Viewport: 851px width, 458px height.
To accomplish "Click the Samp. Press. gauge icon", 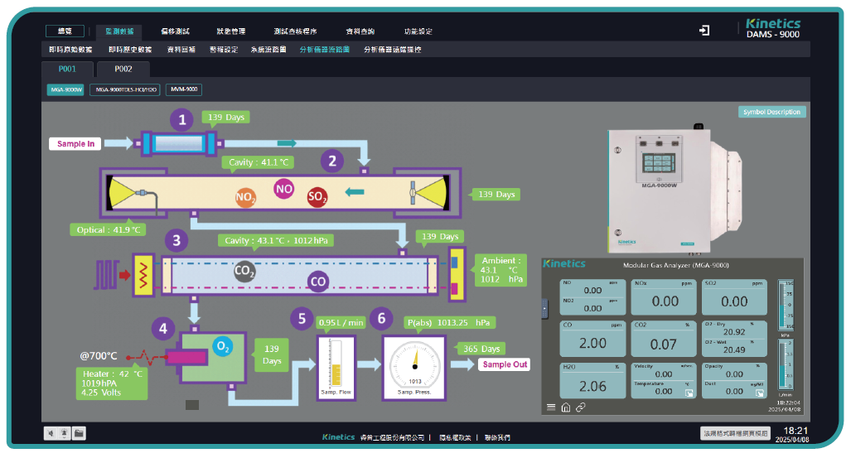I will [413, 367].
